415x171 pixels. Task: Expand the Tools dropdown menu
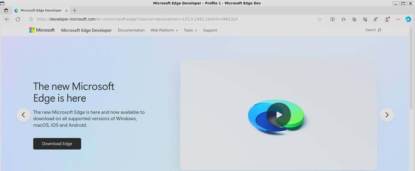[x=191, y=30]
